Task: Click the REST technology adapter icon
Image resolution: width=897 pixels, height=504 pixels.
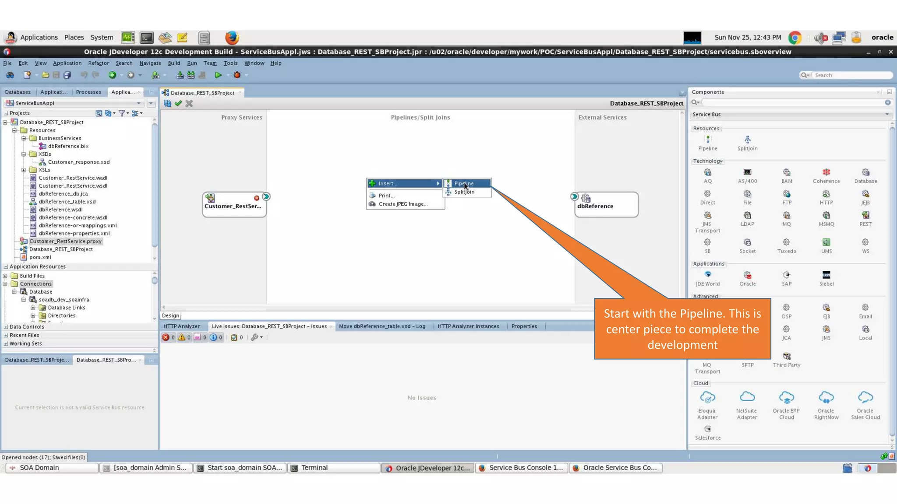Action: (865, 215)
